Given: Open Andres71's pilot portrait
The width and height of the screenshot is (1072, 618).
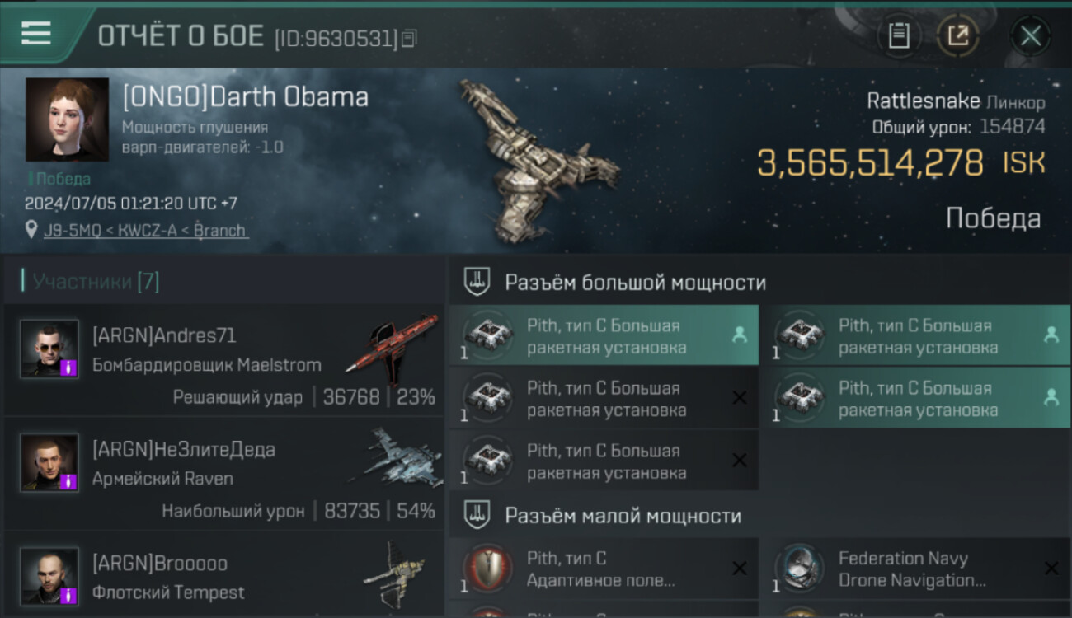Looking at the screenshot, I should [49, 349].
